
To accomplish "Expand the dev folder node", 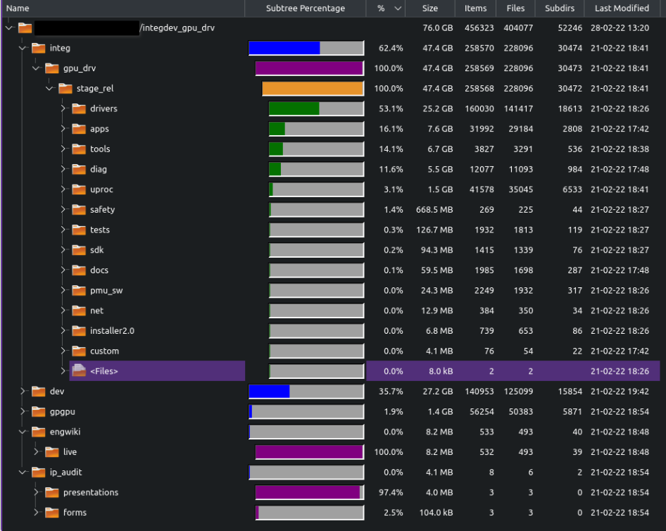I will point(23,392).
